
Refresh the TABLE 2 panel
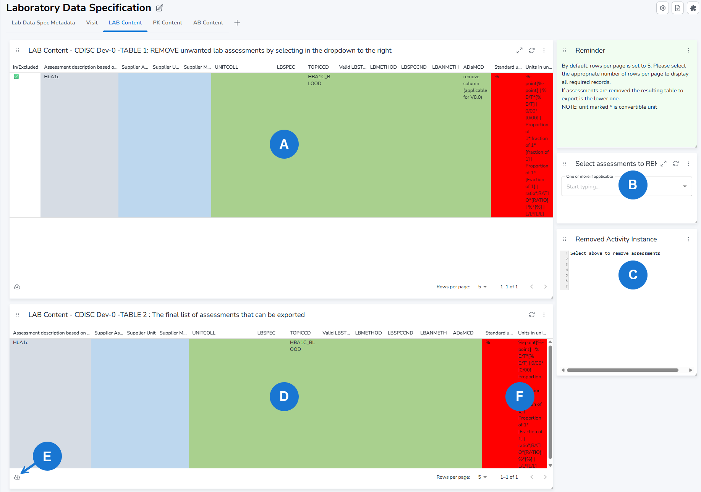532,315
